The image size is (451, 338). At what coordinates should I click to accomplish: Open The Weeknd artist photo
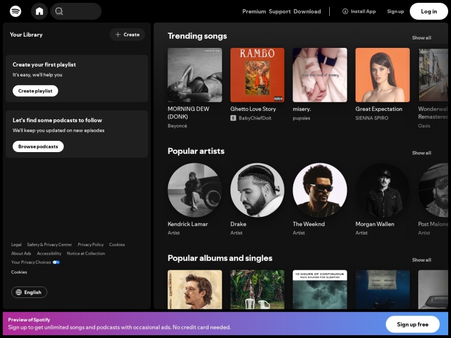coord(320,190)
